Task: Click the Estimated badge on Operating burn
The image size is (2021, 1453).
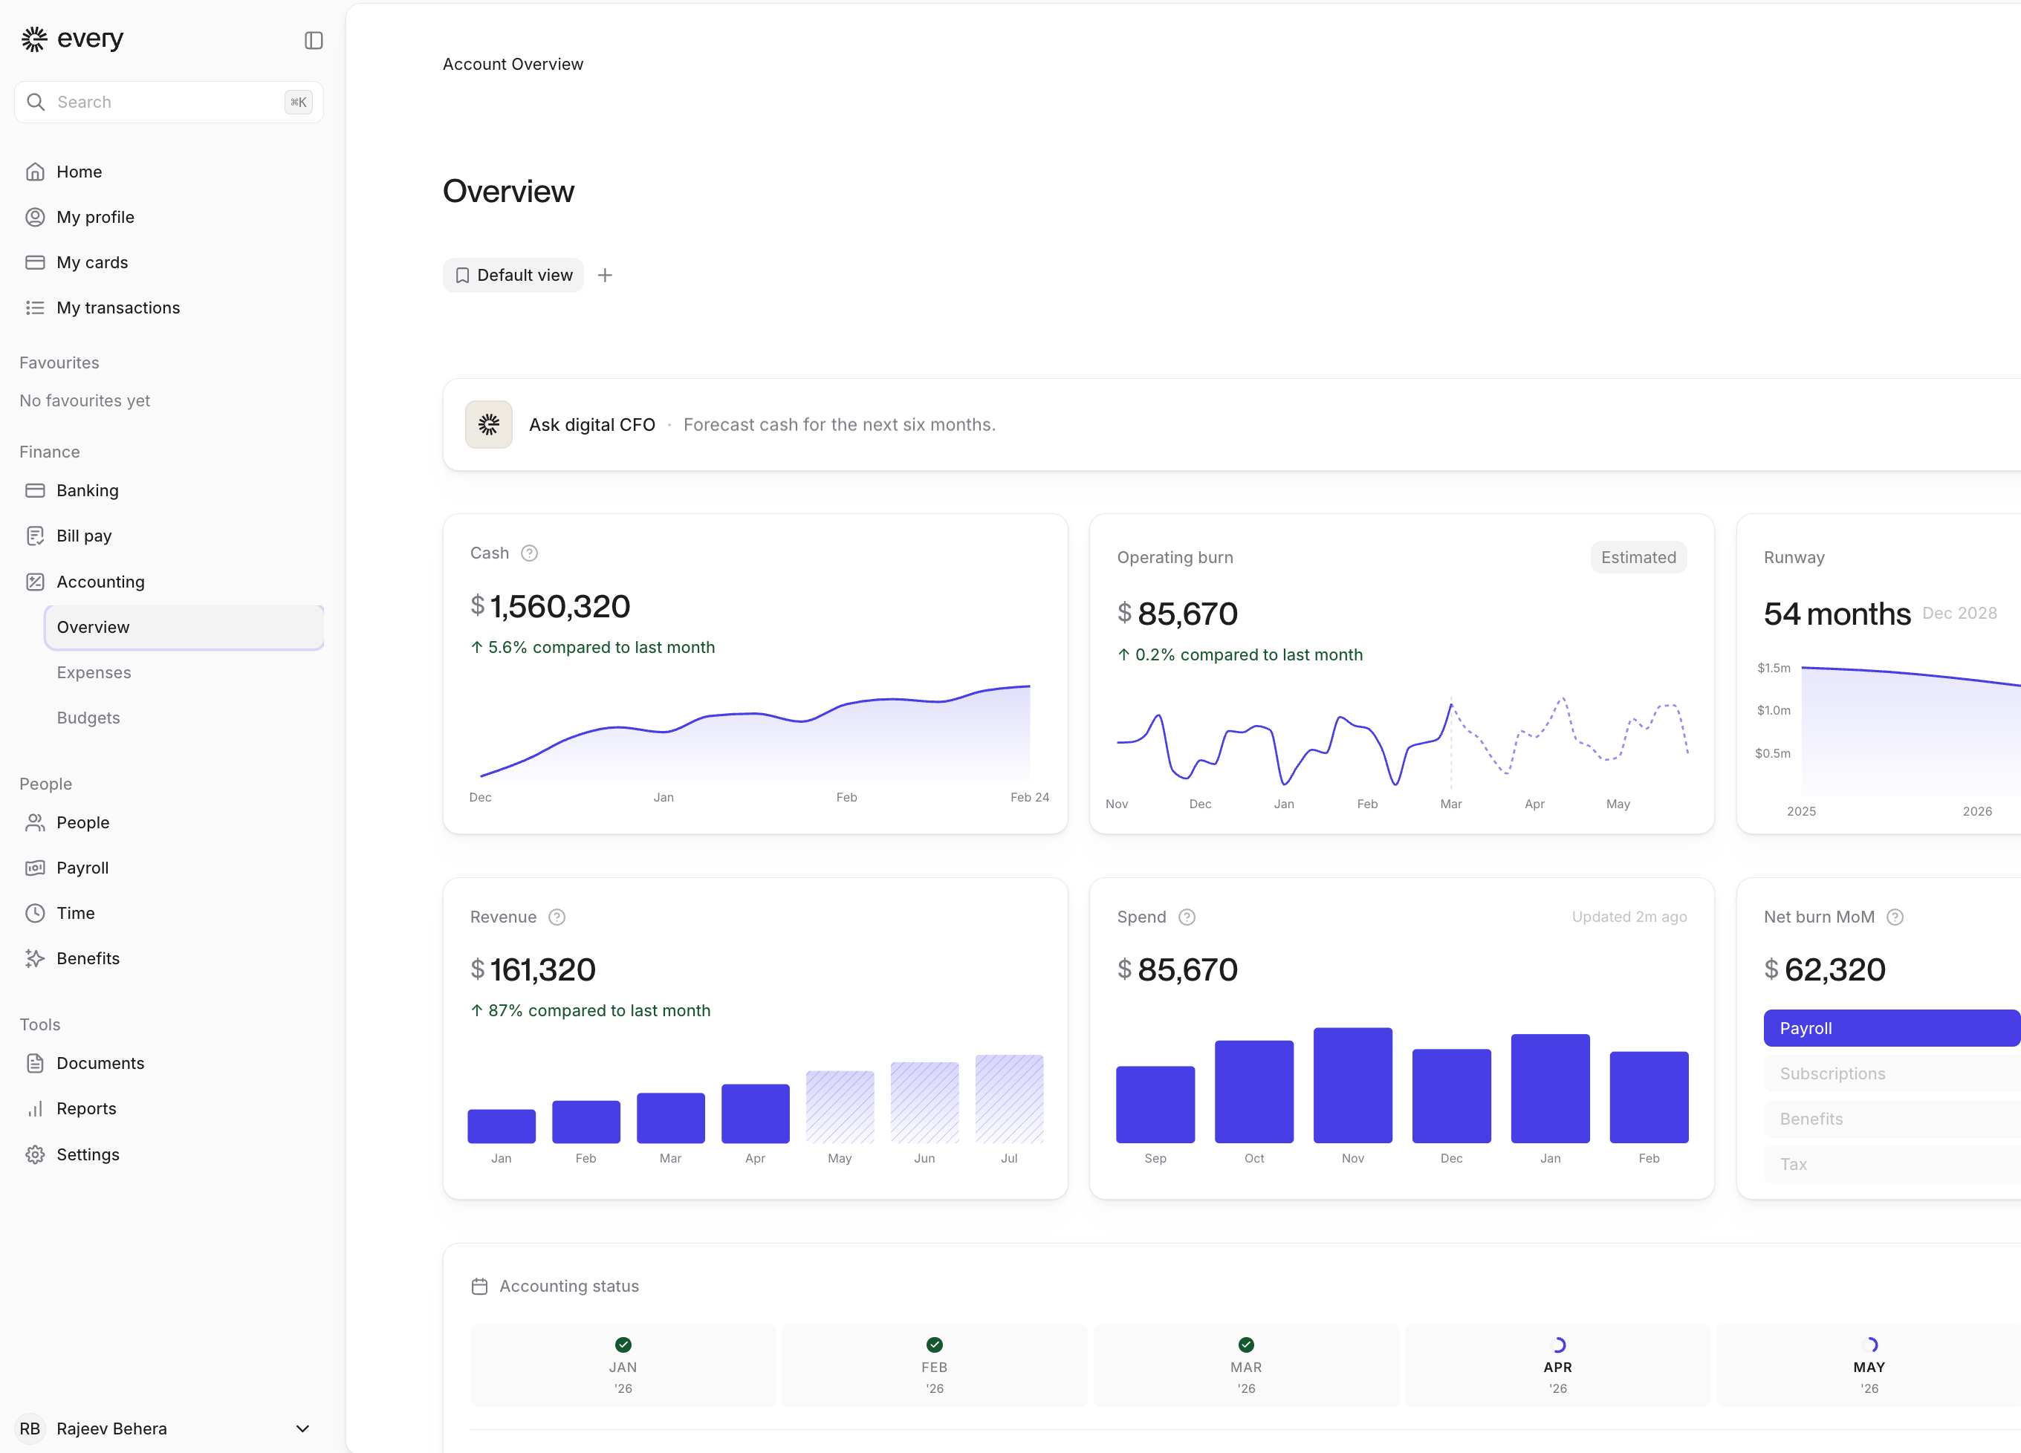Action: pyautogui.click(x=1638, y=558)
